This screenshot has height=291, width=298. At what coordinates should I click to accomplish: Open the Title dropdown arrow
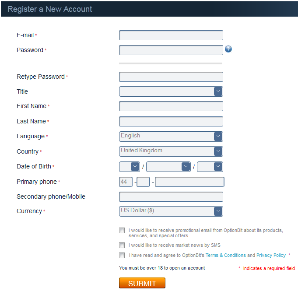click(x=218, y=91)
